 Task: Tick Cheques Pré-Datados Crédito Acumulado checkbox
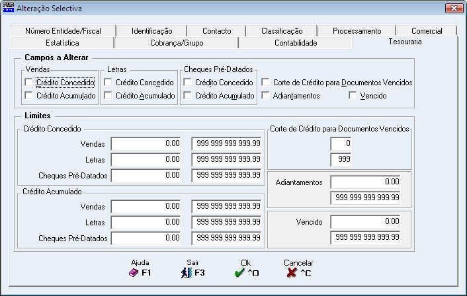(187, 95)
